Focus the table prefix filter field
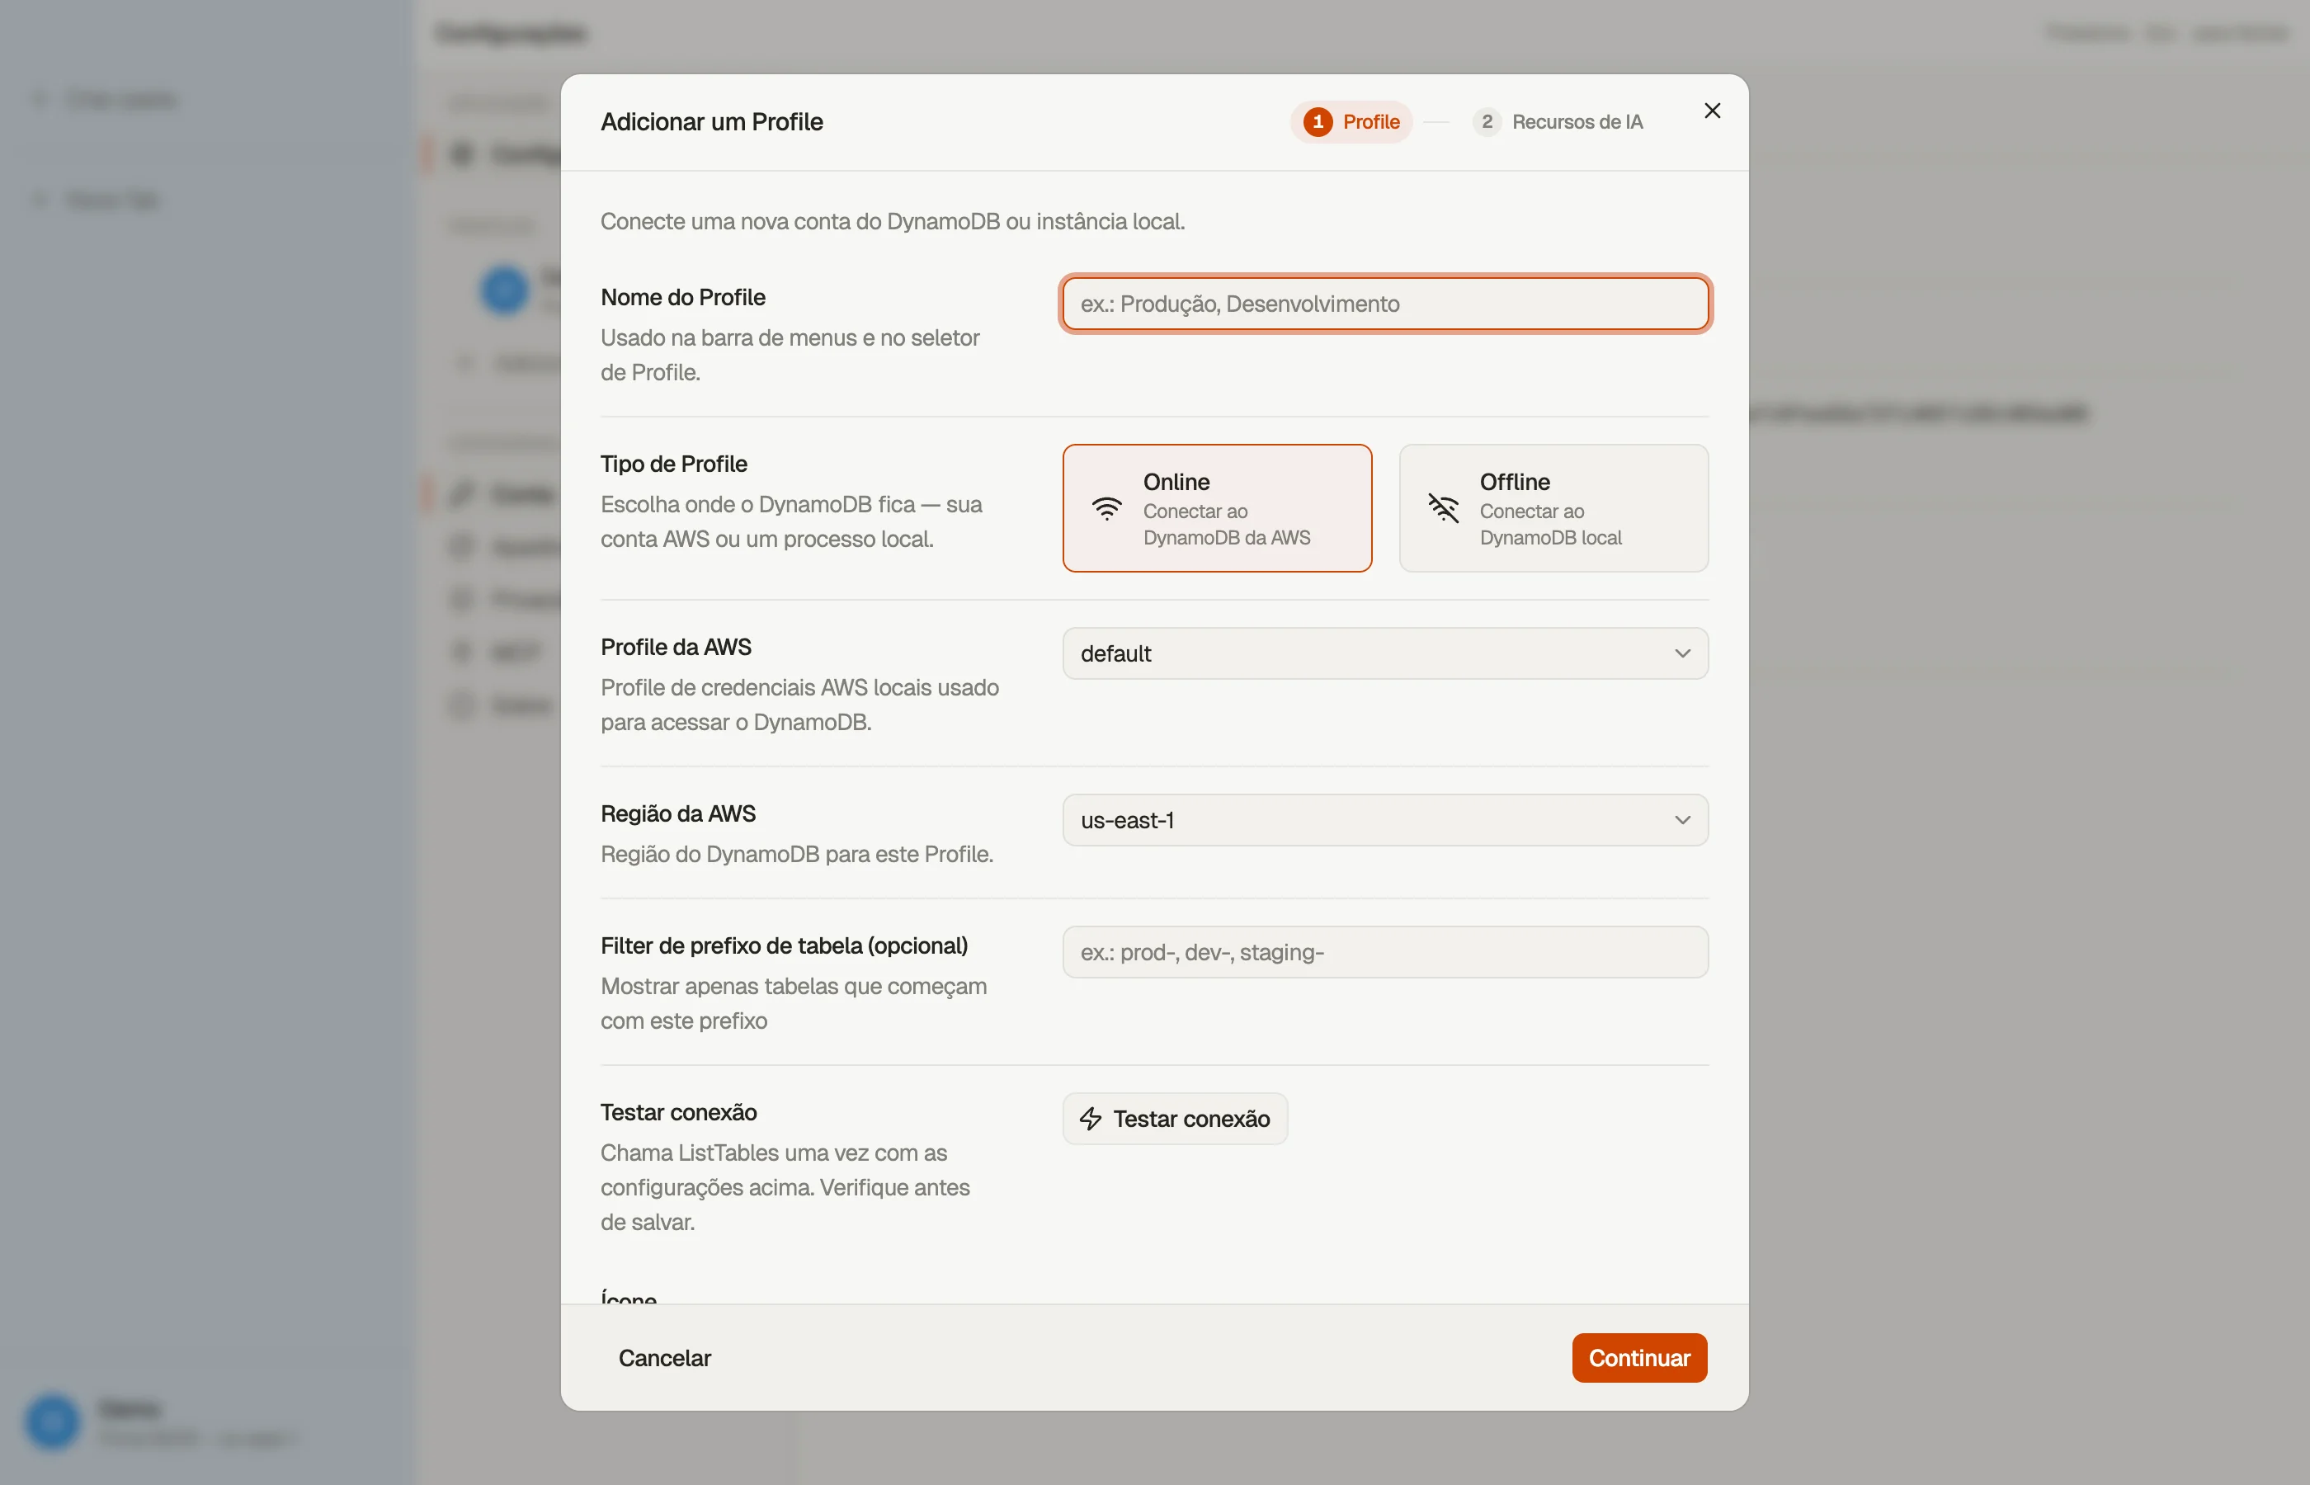Viewport: 2310px width, 1485px height. (x=1385, y=953)
